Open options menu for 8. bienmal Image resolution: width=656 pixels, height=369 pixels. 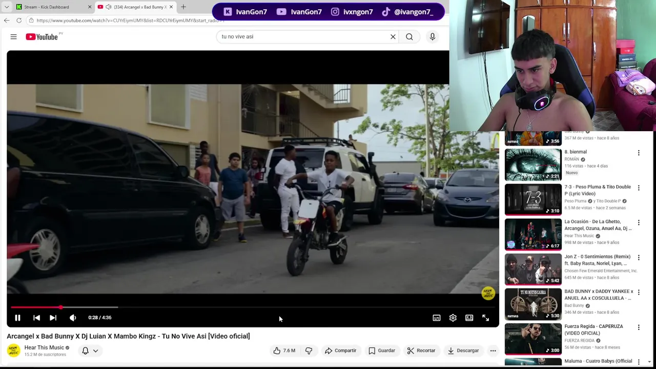639,153
